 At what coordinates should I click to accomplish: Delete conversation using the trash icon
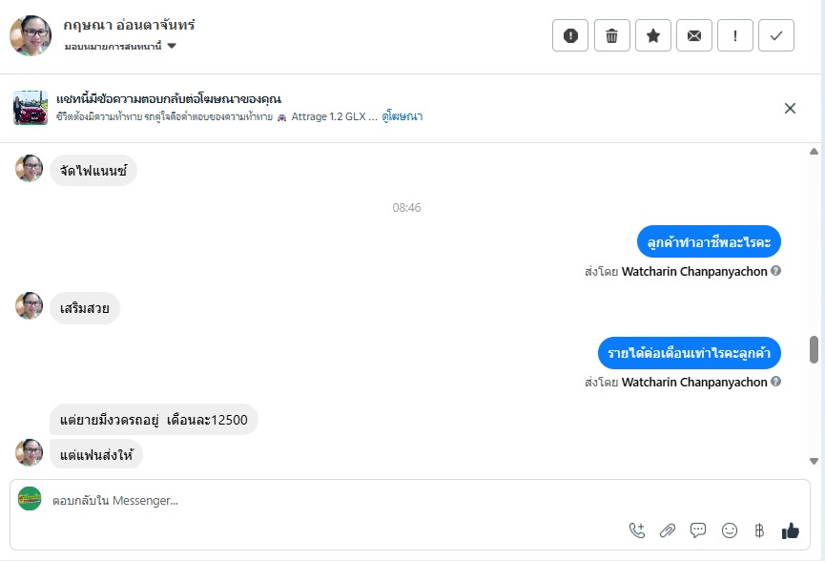coord(612,36)
